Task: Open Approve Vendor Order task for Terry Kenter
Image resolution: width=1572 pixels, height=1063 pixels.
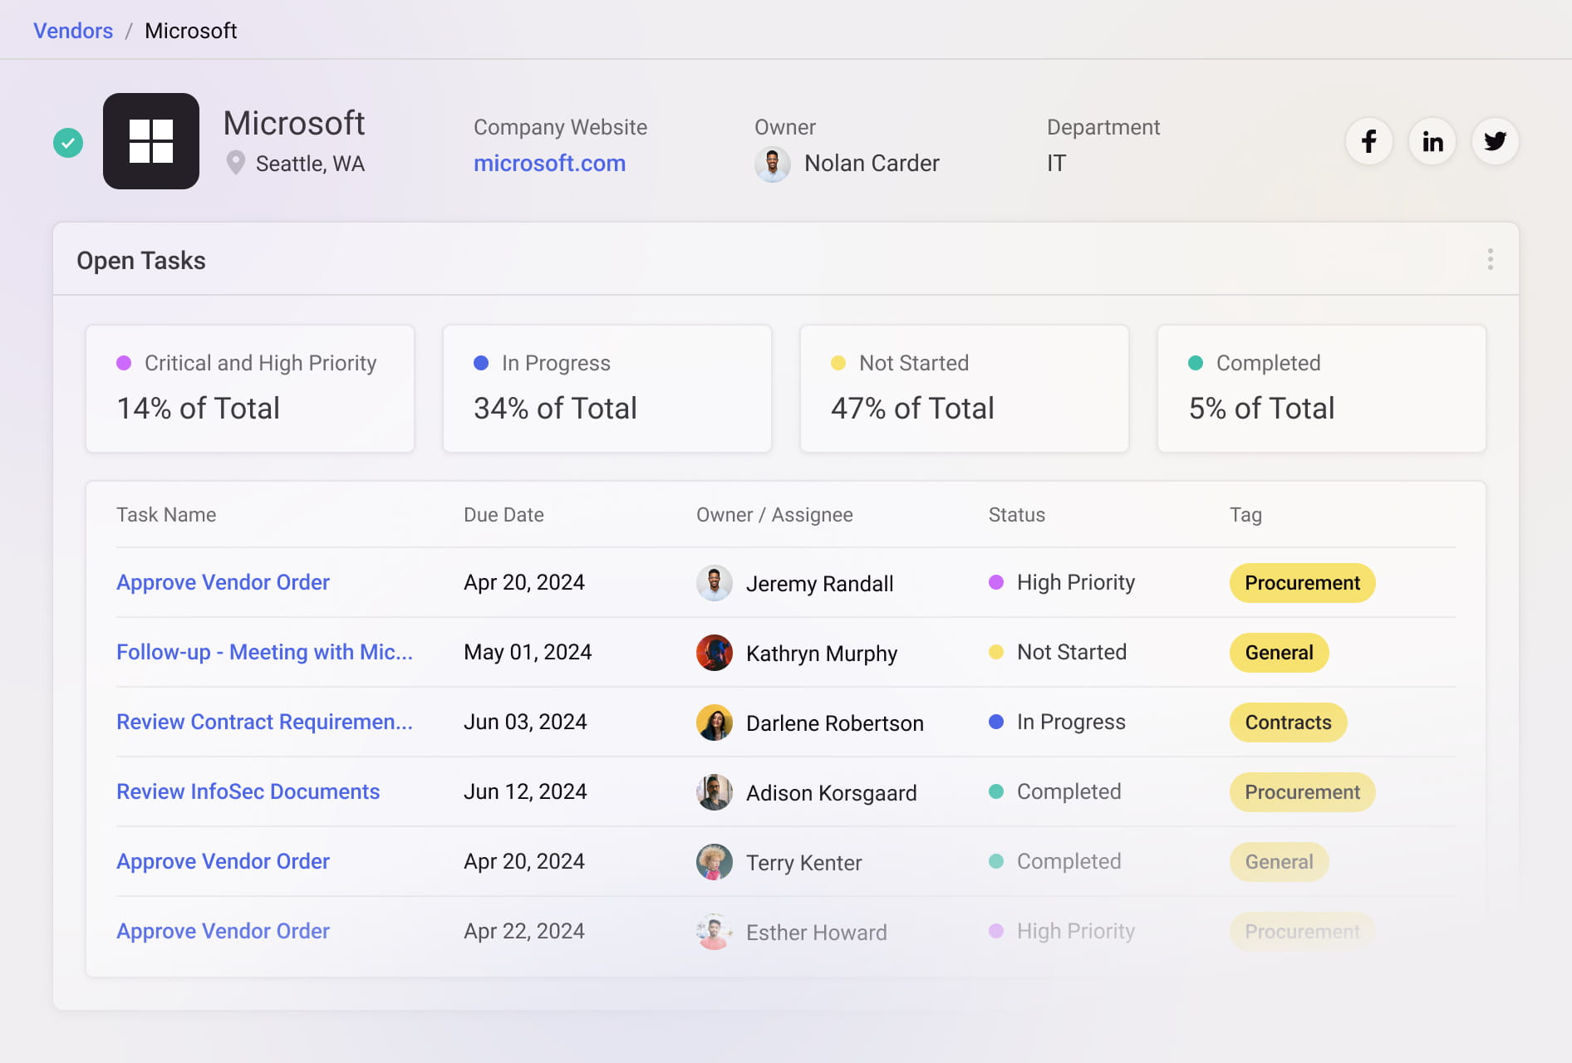Action: 223,861
